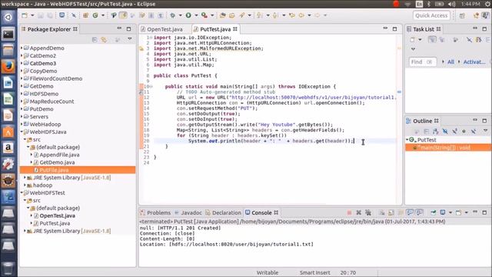Select PutFile.java in Package Explorer
Image resolution: width=492 pixels, height=277 pixels.
point(54,170)
